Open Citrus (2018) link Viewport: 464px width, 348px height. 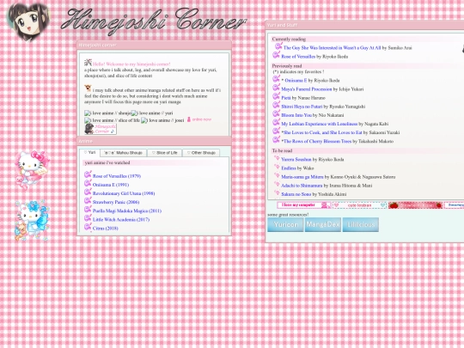(106, 229)
